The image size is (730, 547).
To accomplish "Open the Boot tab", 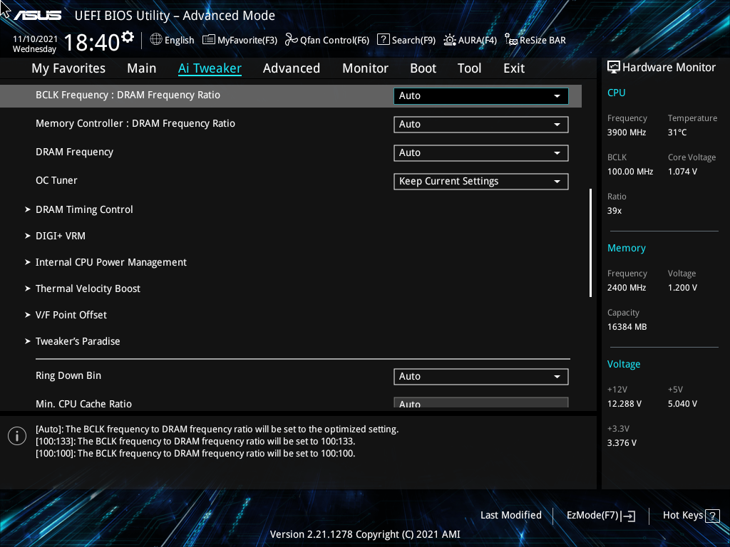I will click(x=423, y=68).
